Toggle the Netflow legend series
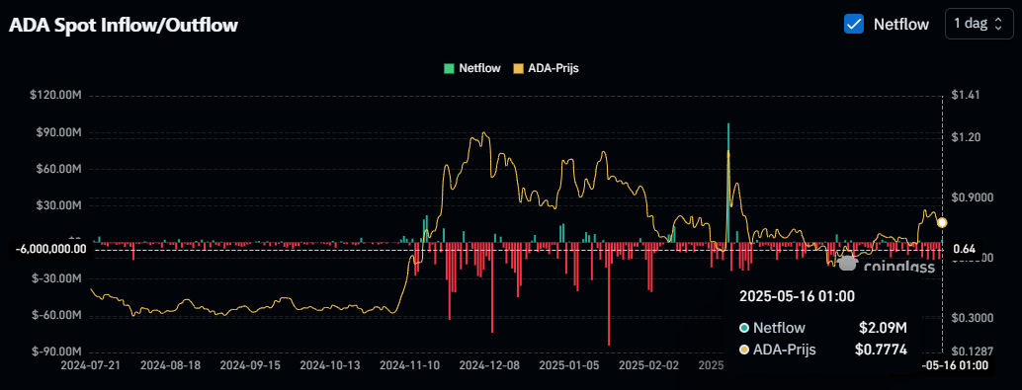This screenshot has width=1022, height=390. (472, 68)
